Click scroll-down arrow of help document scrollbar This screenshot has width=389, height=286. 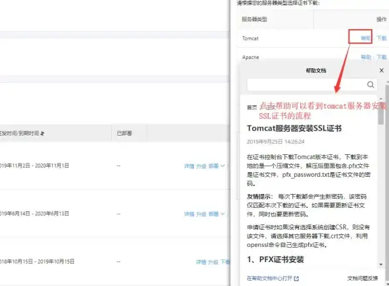tap(381, 265)
